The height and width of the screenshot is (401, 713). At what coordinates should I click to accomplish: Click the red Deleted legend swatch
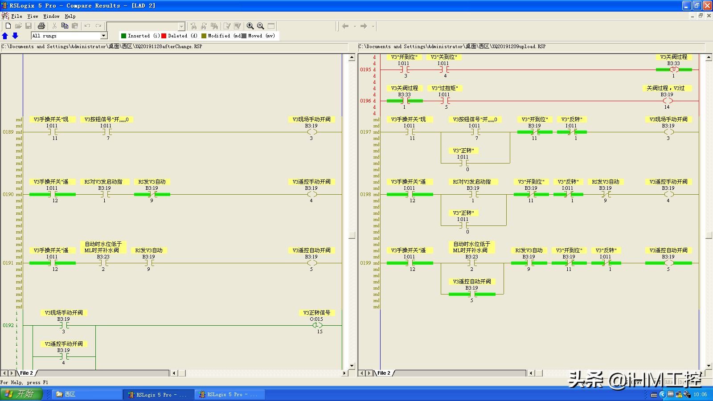pyautogui.click(x=164, y=36)
